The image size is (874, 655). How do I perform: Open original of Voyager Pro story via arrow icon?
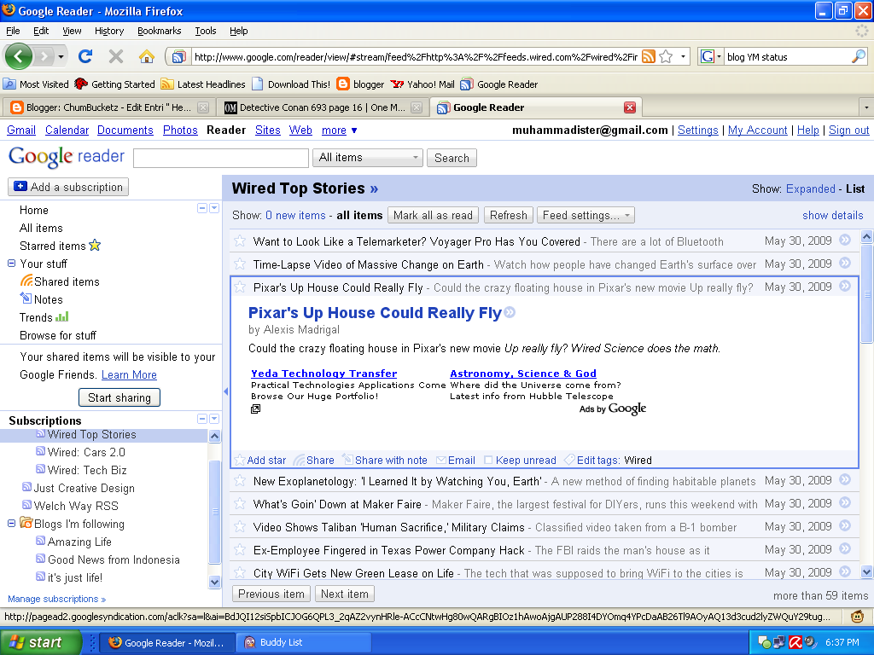(x=845, y=240)
